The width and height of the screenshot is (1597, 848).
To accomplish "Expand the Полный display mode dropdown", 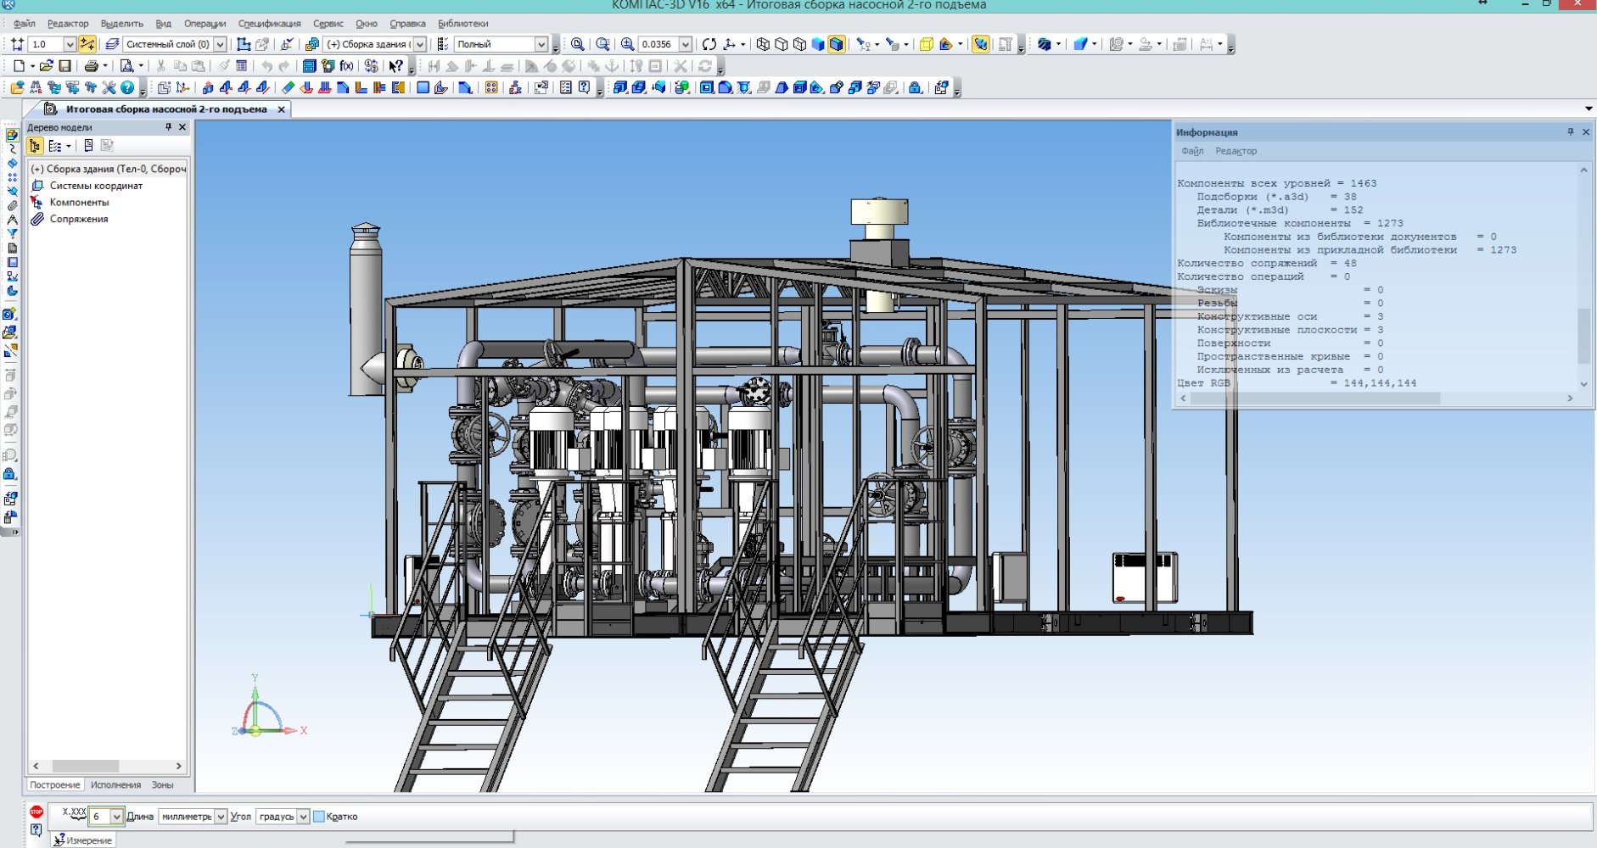I will point(541,44).
